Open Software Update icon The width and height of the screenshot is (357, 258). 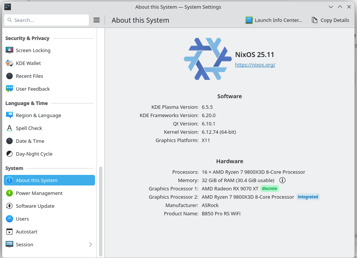pos(9,206)
